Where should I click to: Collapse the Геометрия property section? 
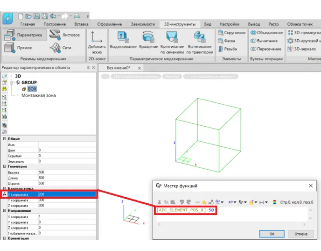(x=5, y=166)
